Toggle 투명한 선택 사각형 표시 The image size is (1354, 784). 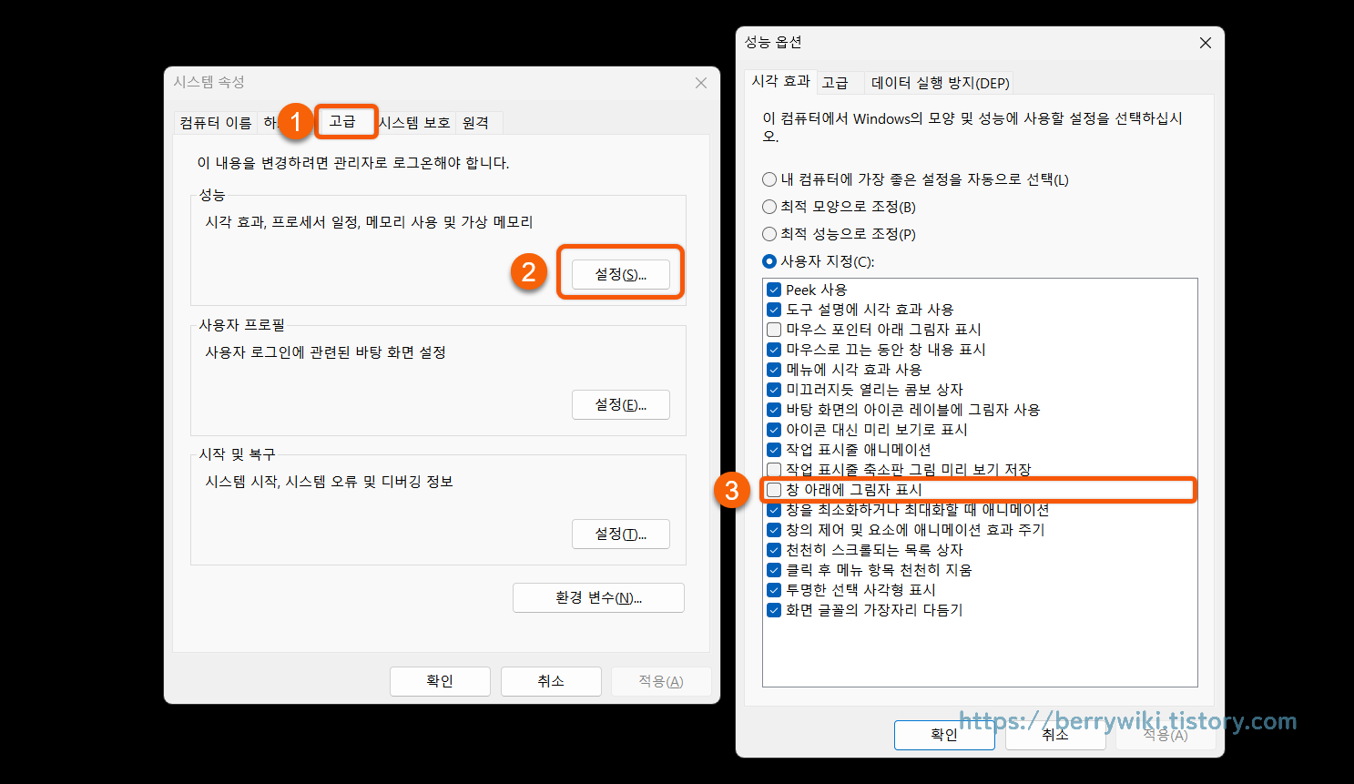[774, 590]
